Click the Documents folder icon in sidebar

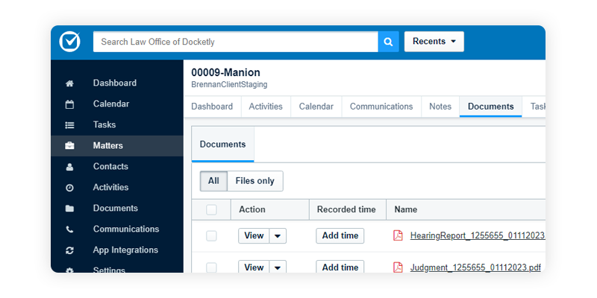click(69, 209)
